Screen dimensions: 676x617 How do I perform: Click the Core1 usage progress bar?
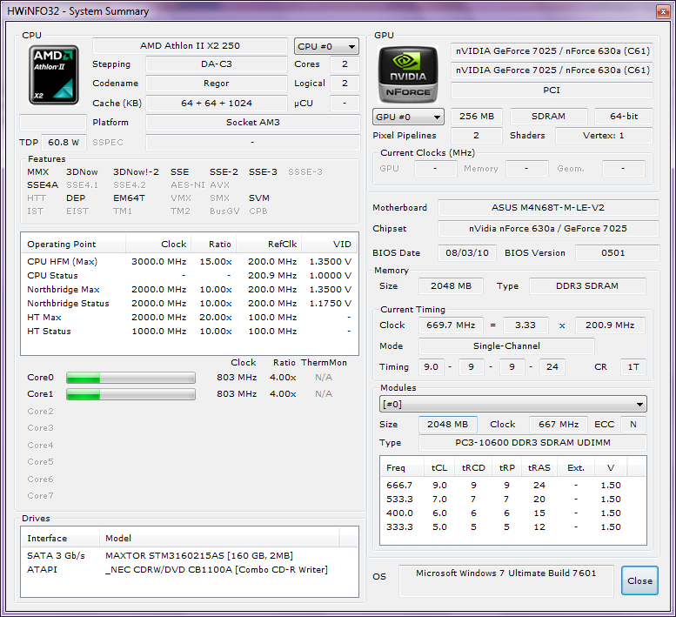coord(131,394)
